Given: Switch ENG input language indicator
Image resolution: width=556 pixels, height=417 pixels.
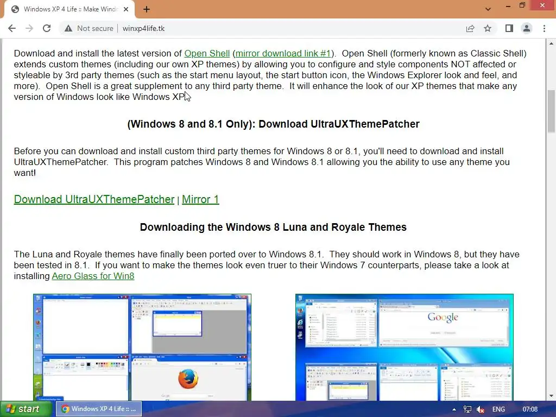Looking at the screenshot, I should click(x=498, y=409).
